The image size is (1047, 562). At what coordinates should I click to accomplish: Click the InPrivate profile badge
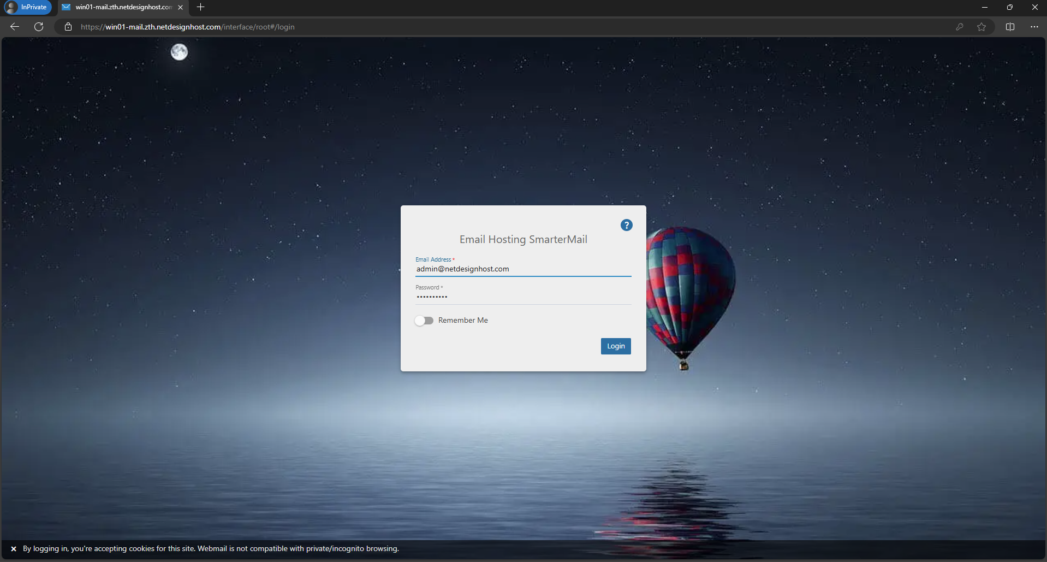point(27,7)
